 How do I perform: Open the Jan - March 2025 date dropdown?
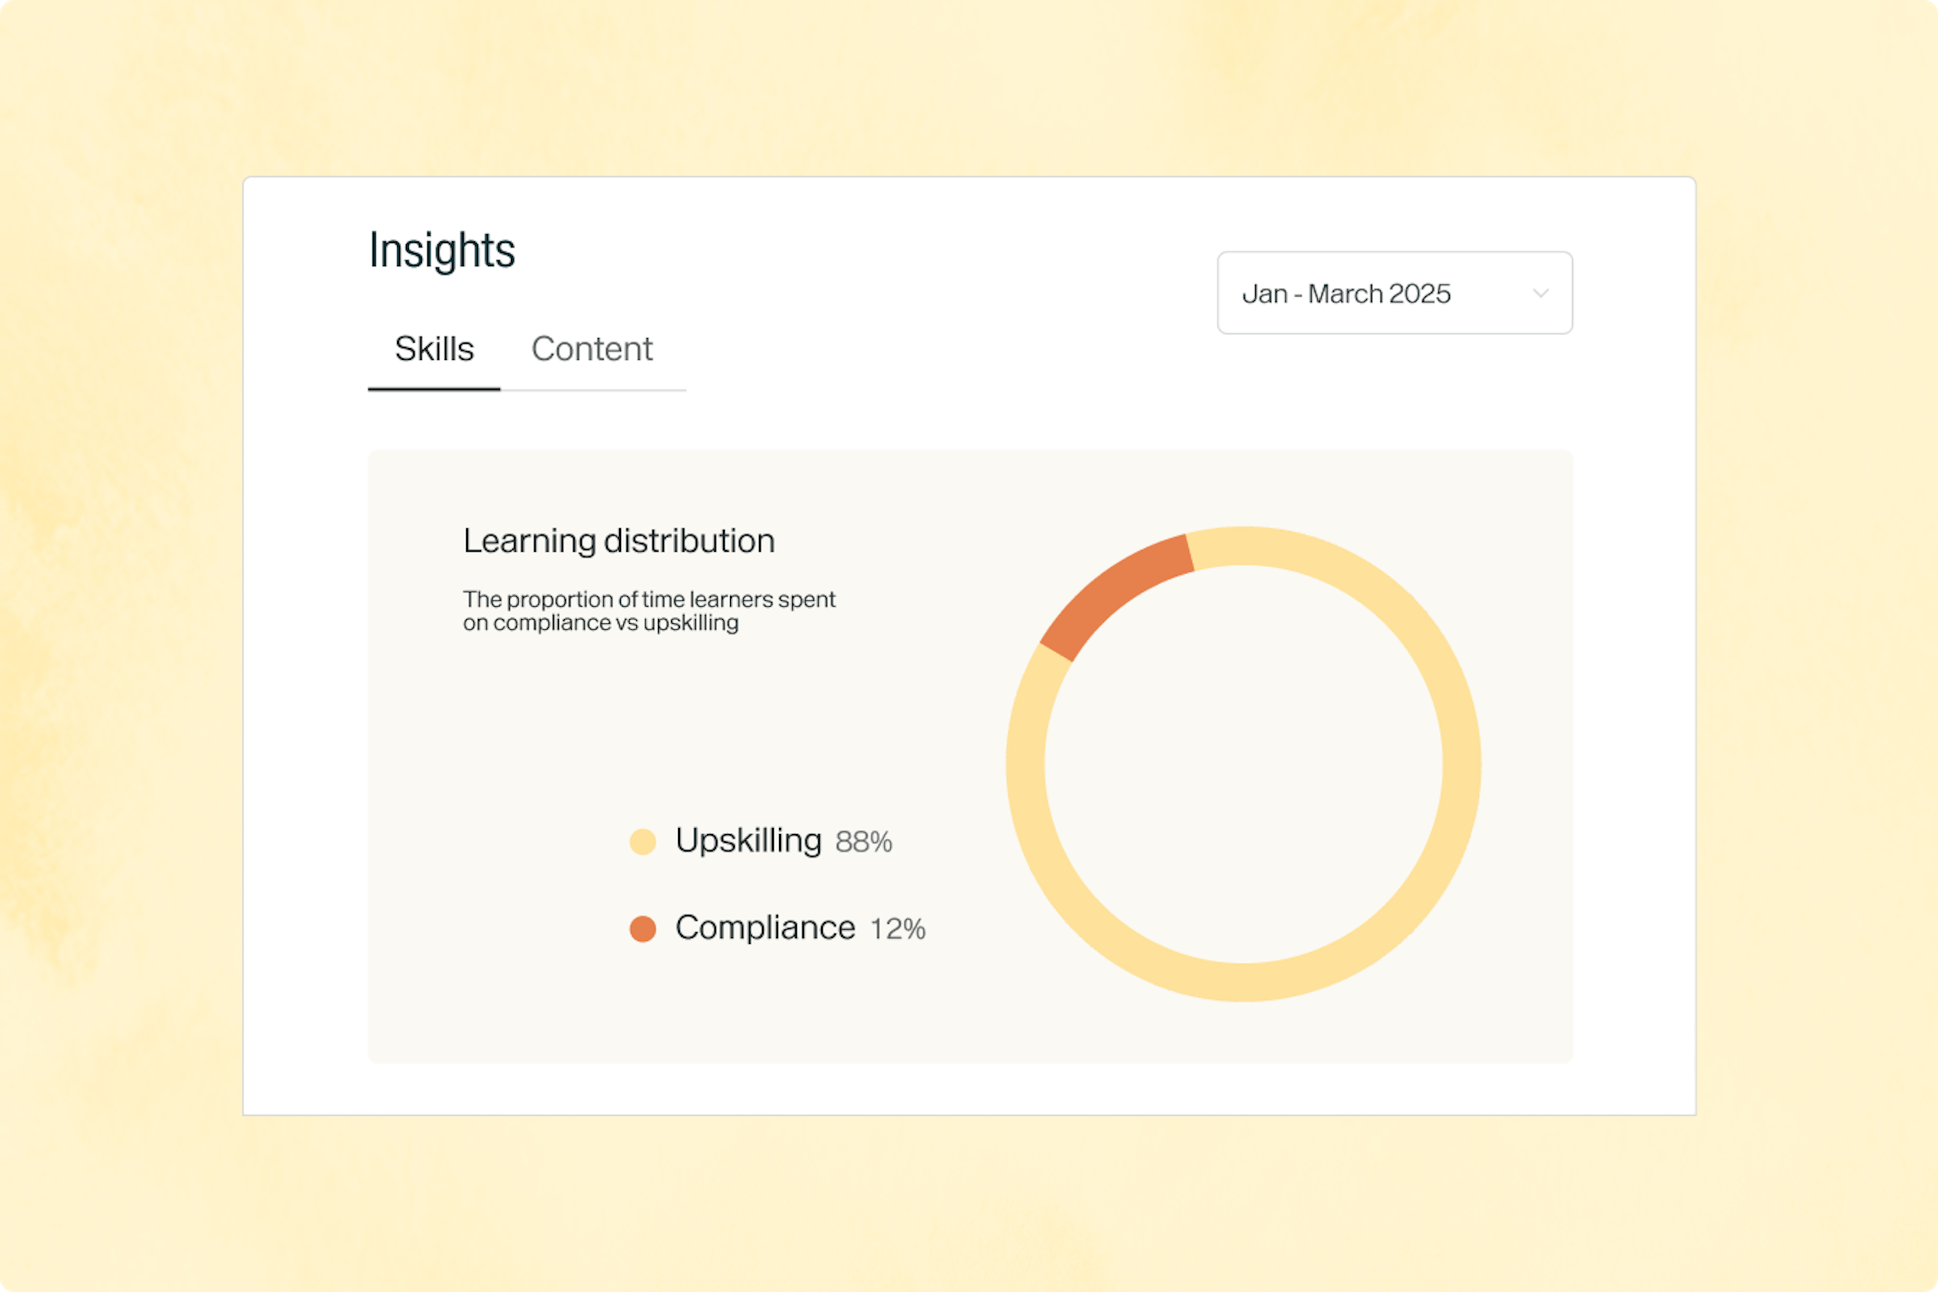[x=1394, y=293]
